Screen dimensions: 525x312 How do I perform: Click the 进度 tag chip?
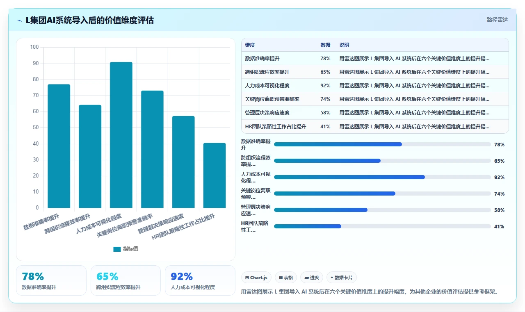(312, 278)
